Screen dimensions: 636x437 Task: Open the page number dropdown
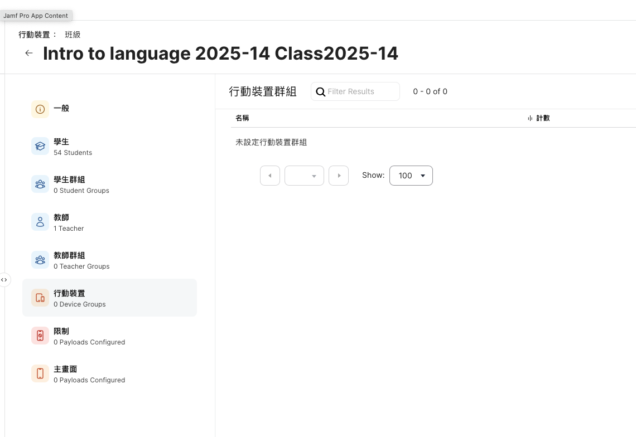[304, 176]
